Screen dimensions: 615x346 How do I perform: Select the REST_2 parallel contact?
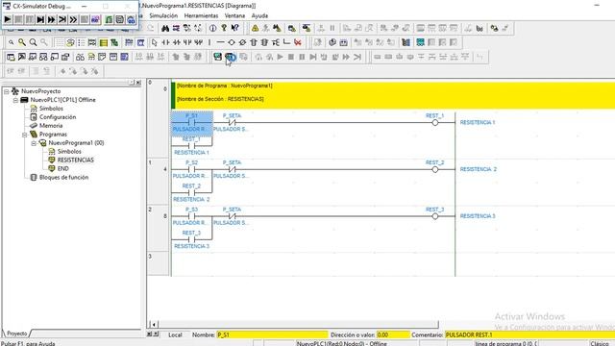tap(191, 192)
